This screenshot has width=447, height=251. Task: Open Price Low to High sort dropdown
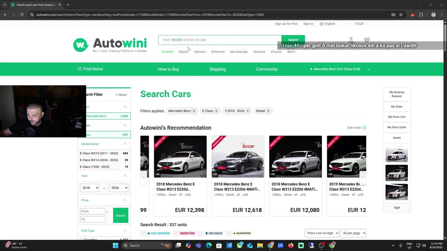tap(322, 233)
